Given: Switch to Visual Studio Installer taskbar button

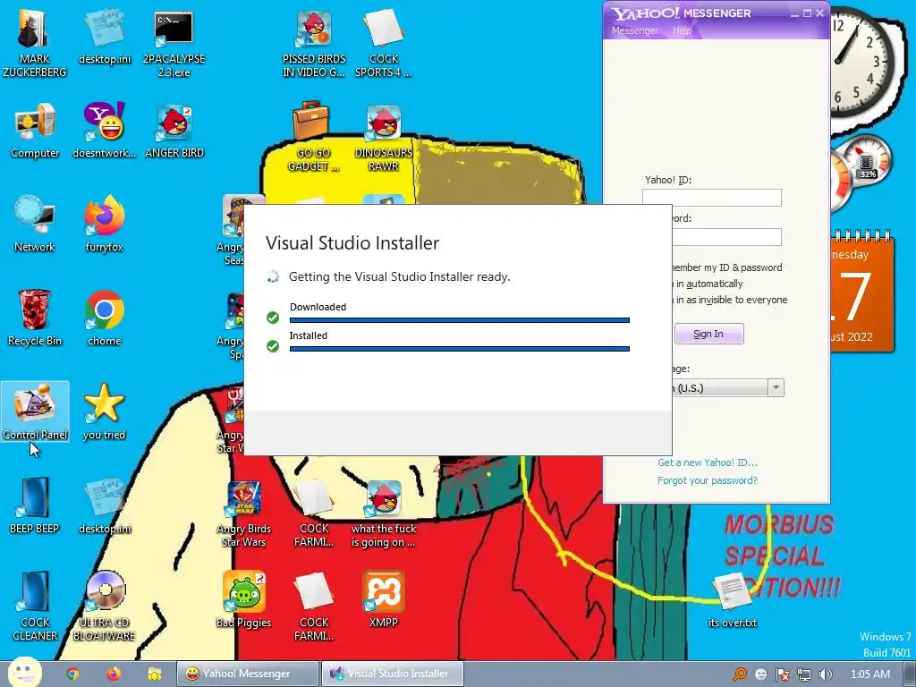Looking at the screenshot, I should 393,674.
